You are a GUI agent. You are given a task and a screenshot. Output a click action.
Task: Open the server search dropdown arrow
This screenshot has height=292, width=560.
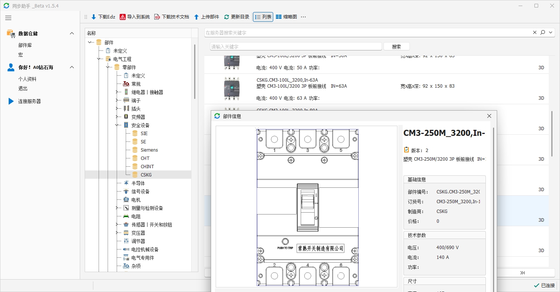551,33
